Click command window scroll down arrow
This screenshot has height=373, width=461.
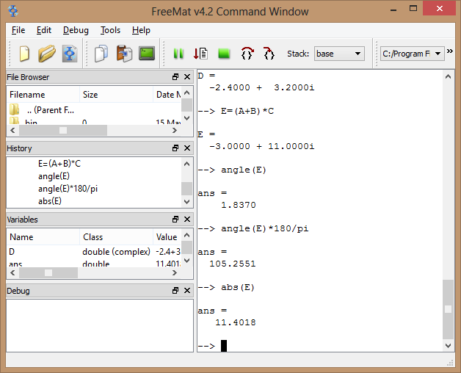(448, 346)
